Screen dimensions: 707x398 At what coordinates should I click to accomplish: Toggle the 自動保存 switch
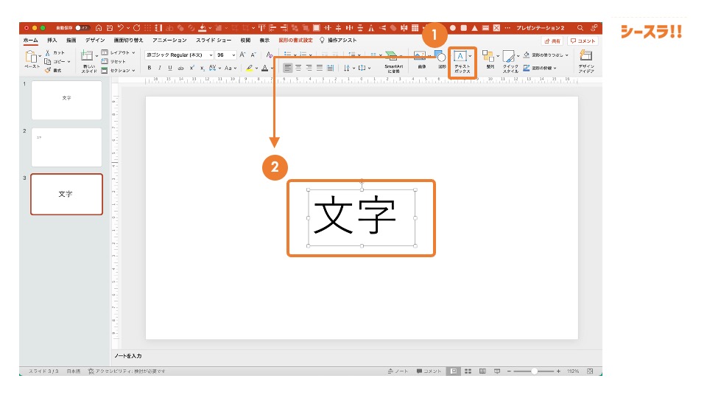pyautogui.click(x=82, y=28)
